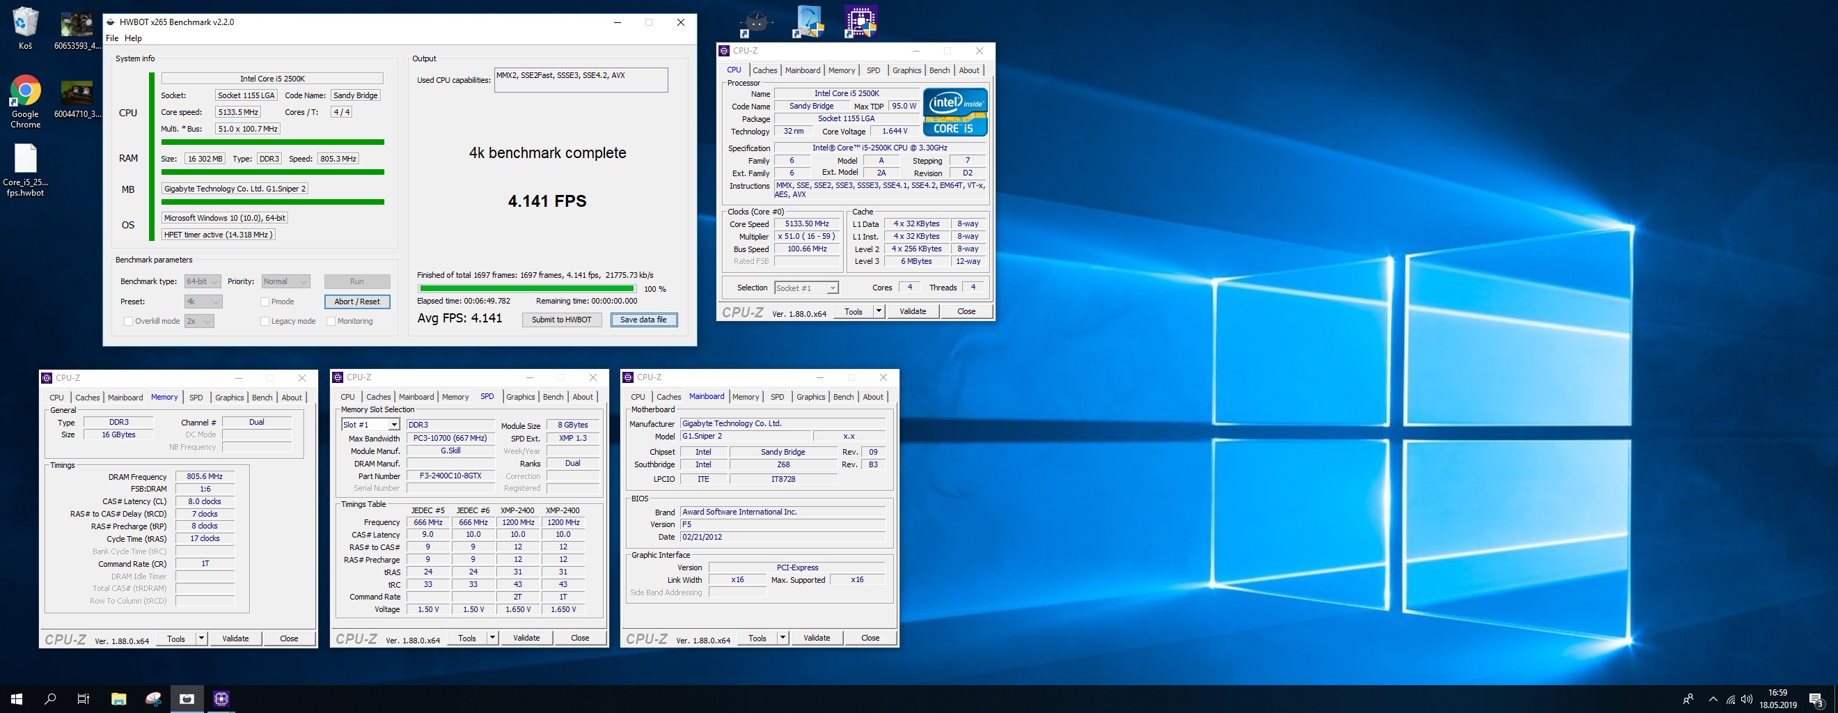Click the Used CPU capabilities text field
1838x713 pixels.
pyautogui.click(x=581, y=80)
